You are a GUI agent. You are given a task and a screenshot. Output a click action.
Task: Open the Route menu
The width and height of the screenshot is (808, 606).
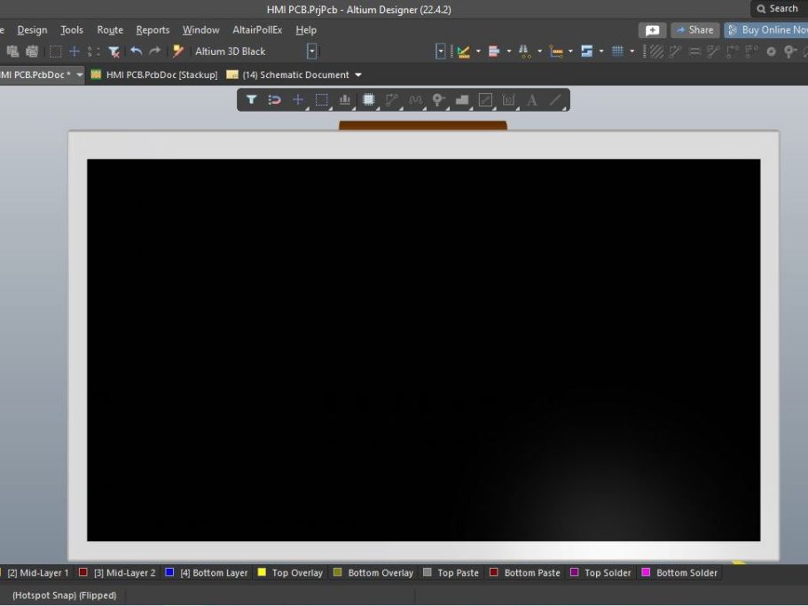(x=110, y=30)
